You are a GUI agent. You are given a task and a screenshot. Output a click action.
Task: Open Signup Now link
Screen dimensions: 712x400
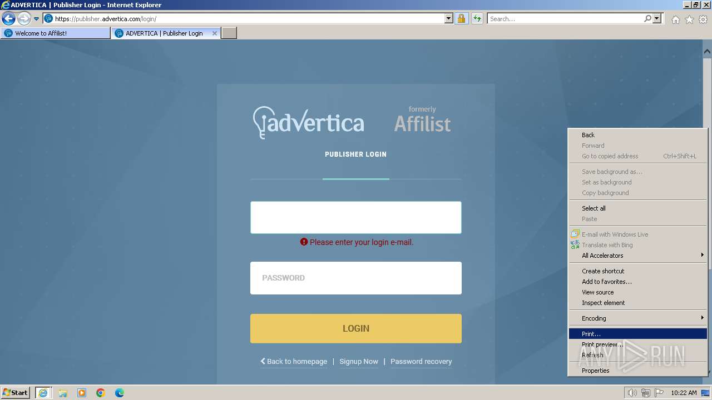tap(359, 361)
